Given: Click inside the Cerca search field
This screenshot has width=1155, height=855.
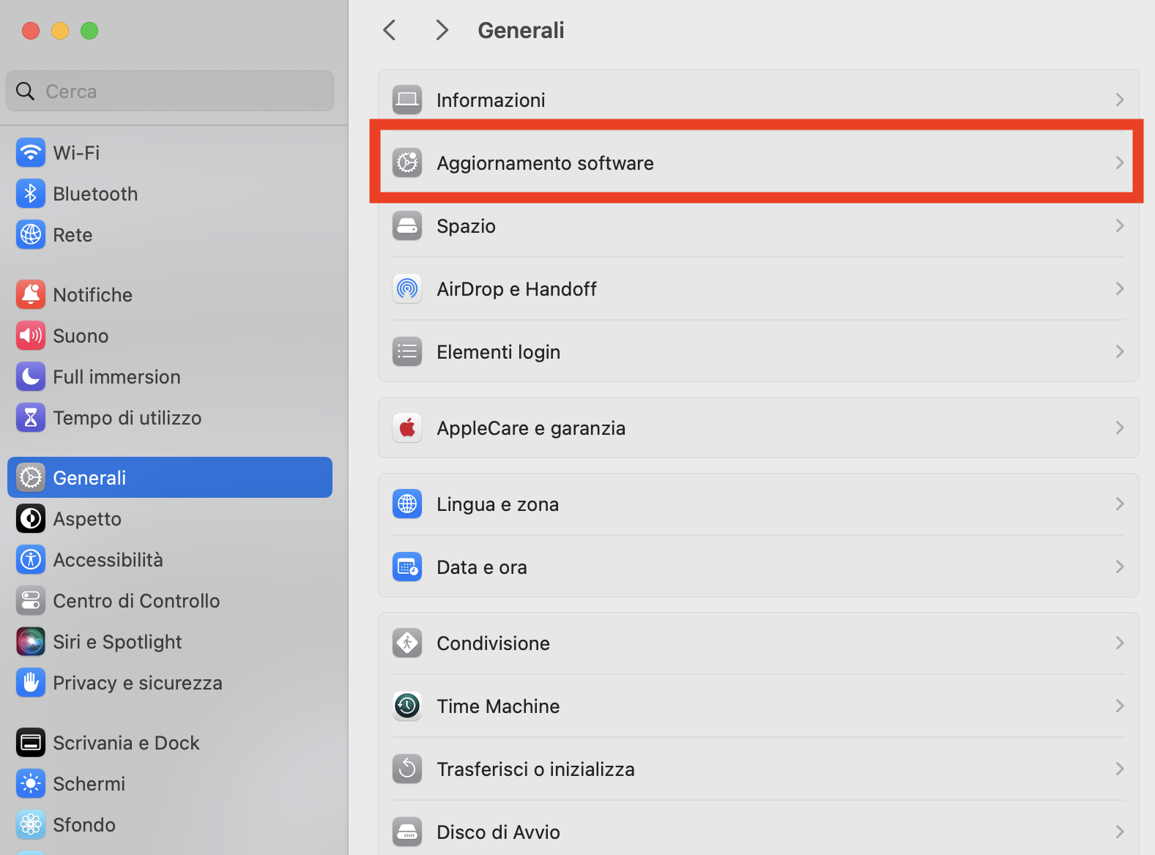Looking at the screenshot, I should click(x=169, y=91).
